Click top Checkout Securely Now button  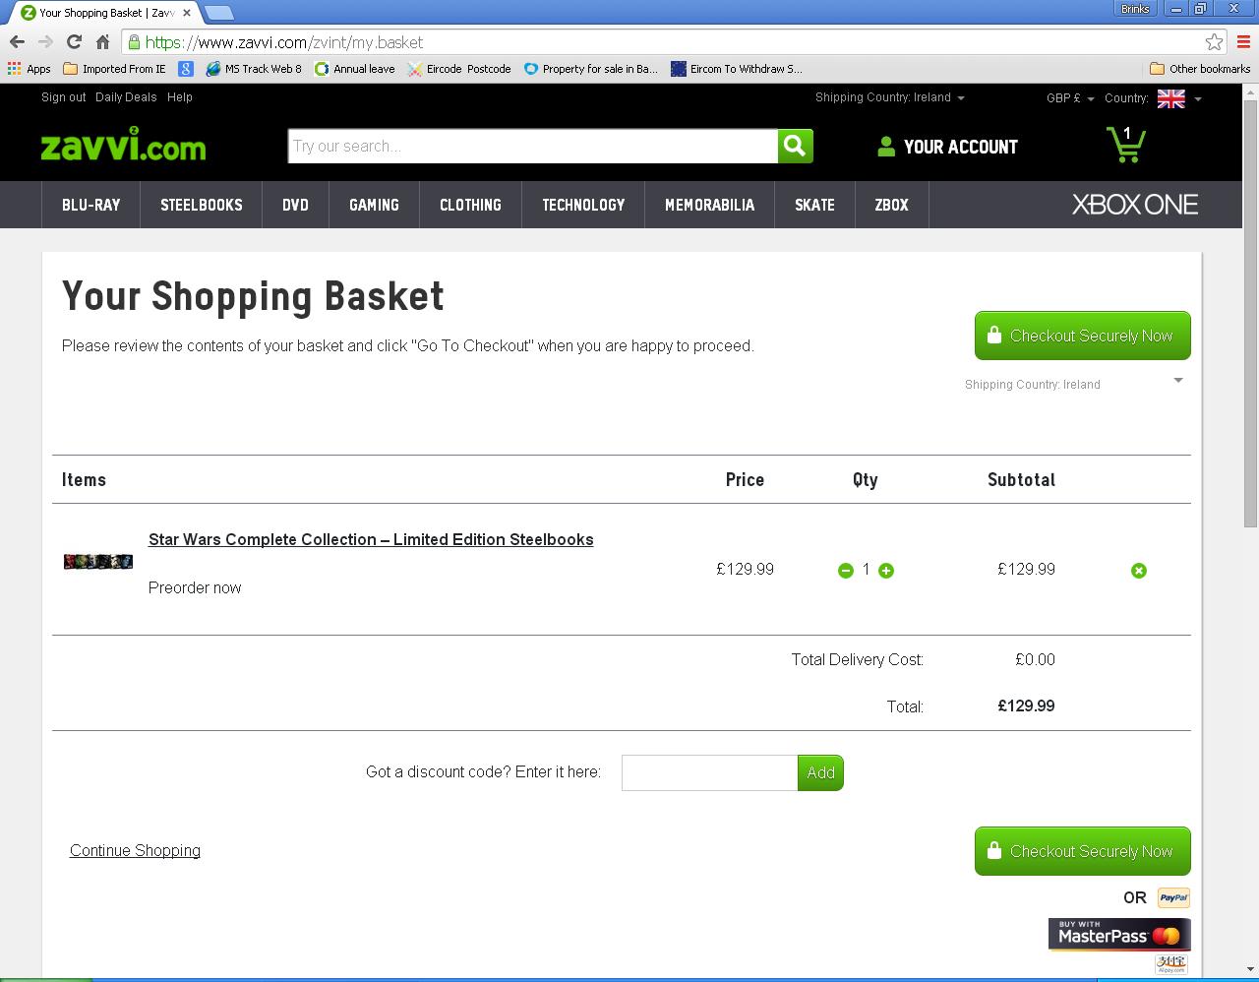(x=1083, y=336)
